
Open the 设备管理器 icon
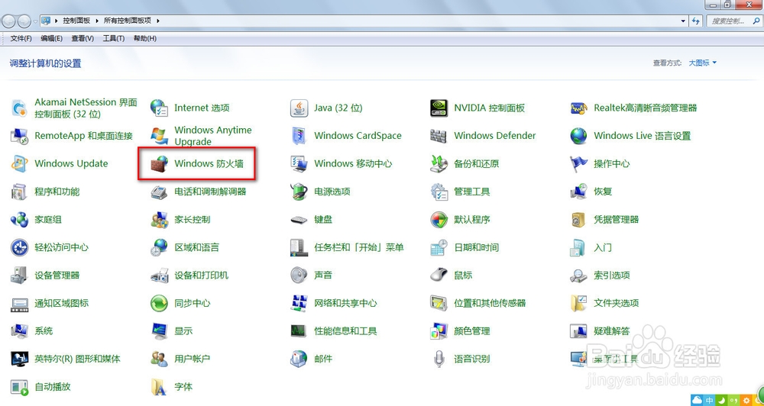tap(20, 275)
